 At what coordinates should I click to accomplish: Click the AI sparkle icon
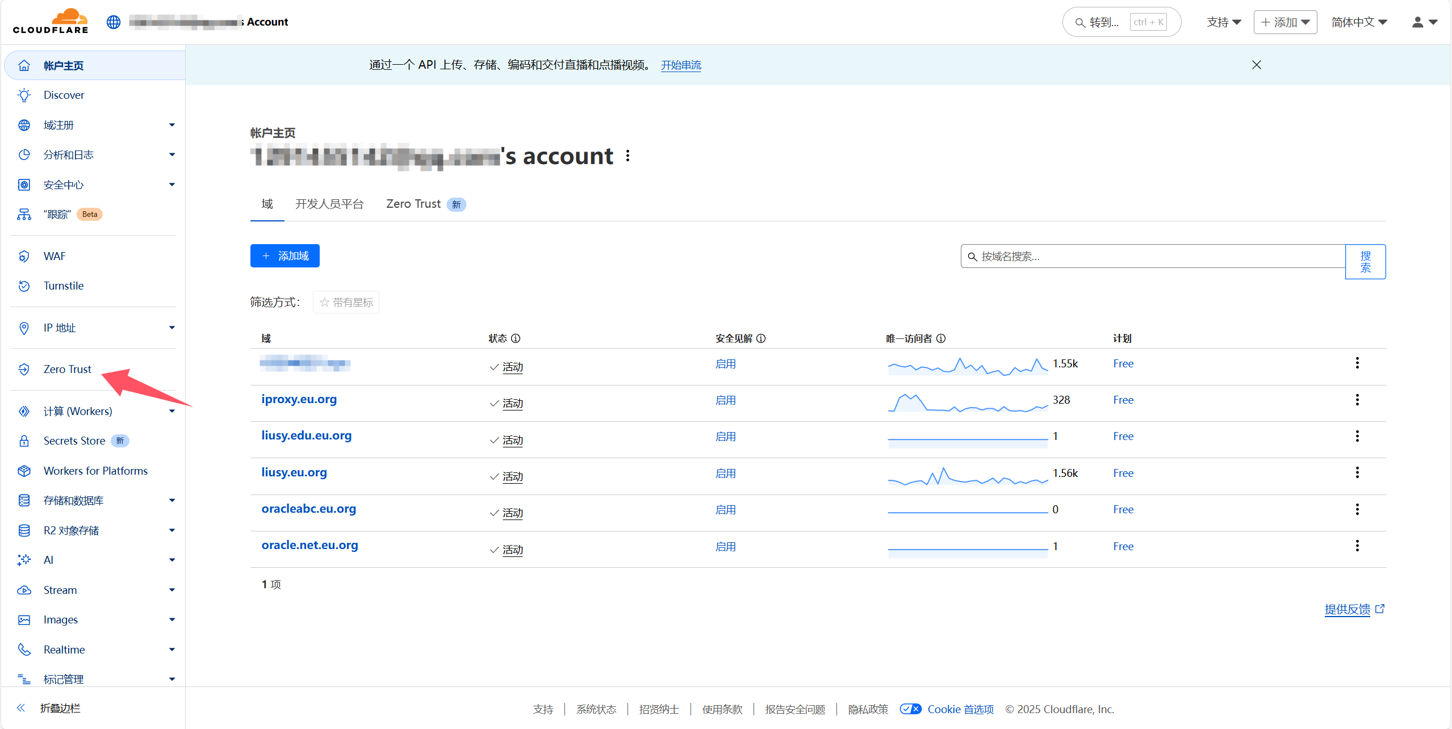tap(24, 560)
